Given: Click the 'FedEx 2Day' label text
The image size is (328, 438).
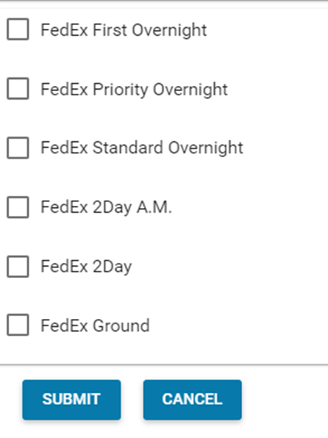Looking at the screenshot, I should [86, 267].
